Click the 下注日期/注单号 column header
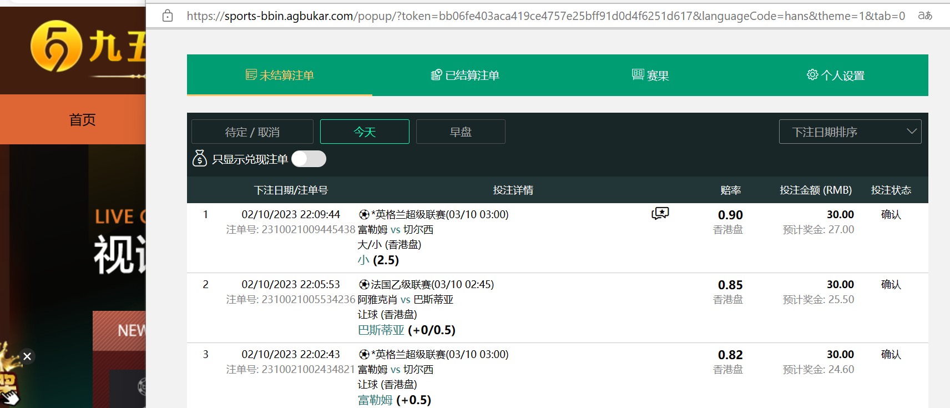Image resolution: width=950 pixels, height=408 pixels. click(291, 190)
